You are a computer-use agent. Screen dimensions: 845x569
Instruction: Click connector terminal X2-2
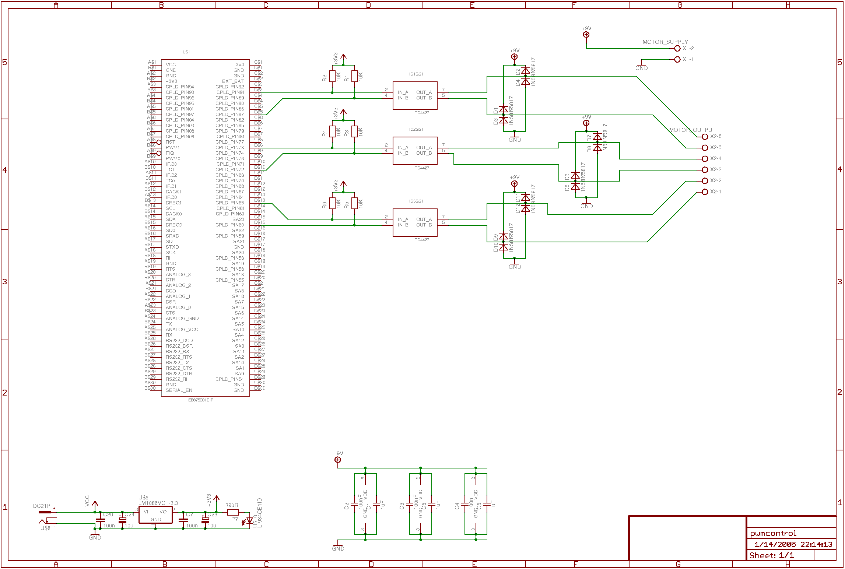pos(705,181)
